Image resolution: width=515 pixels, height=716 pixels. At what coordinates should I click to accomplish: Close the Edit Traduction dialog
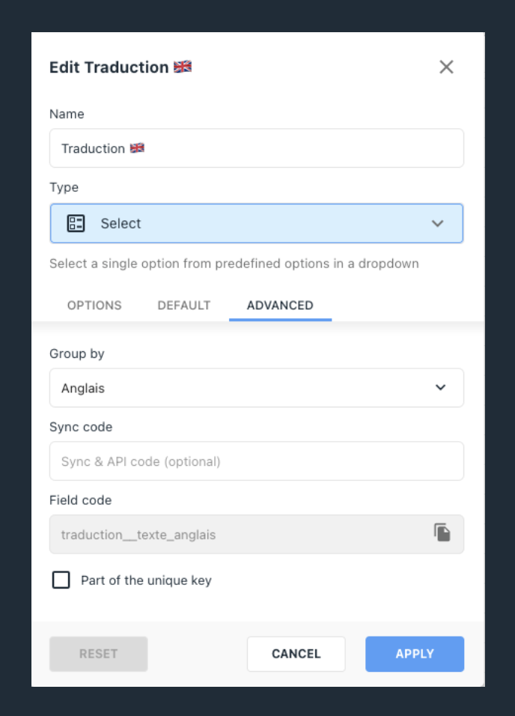click(446, 67)
